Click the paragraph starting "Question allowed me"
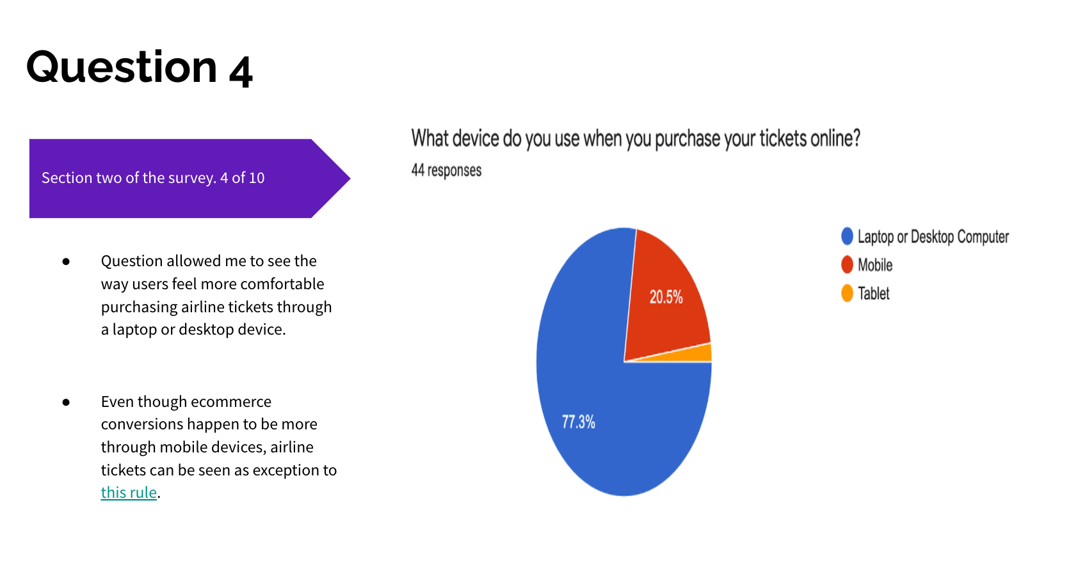Viewport: 1078px width, 581px height. pyautogui.click(x=216, y=295)
